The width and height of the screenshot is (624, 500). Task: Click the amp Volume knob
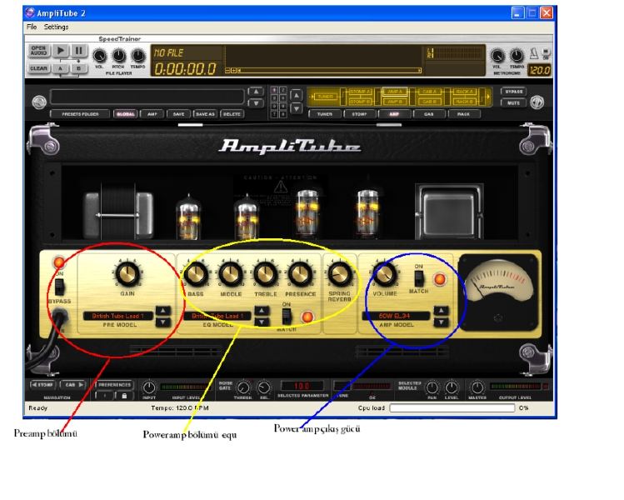385,273
